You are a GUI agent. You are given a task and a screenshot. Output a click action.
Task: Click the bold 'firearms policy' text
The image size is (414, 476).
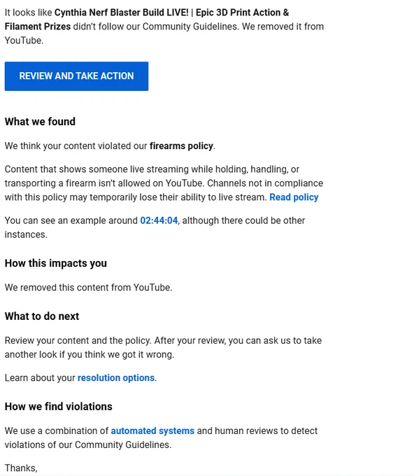click(181, 146)
